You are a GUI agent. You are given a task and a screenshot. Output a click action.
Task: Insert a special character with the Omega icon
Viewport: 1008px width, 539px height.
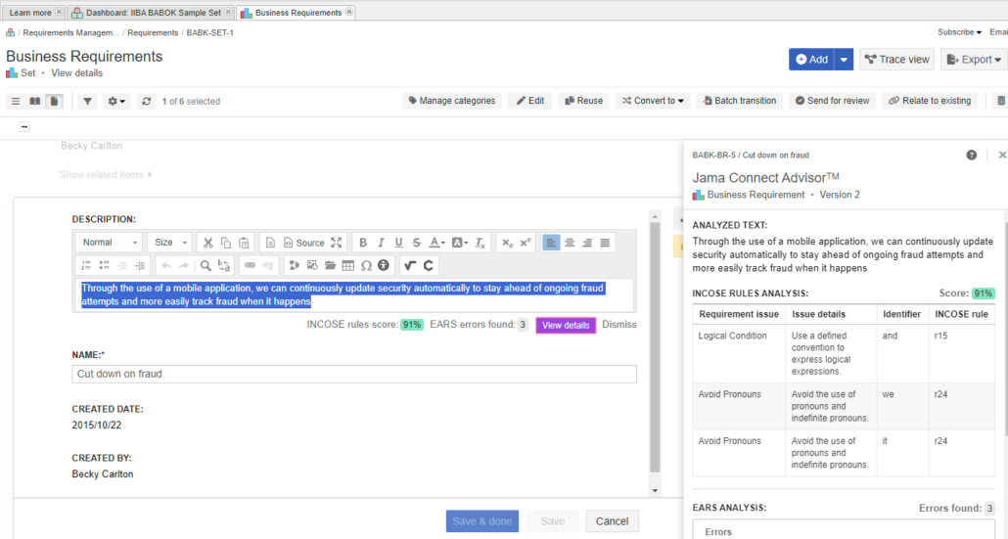[x=366, y=265]
